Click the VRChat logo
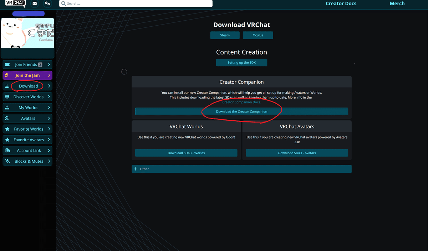This screenshot has width=428, height=251. pyautogui.click(x=16, y=4)
